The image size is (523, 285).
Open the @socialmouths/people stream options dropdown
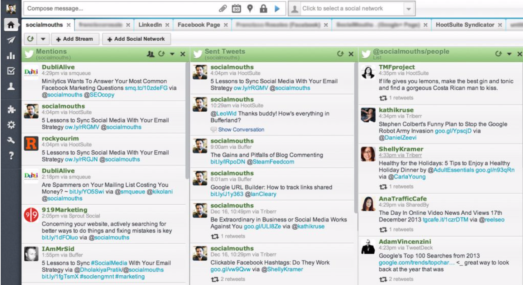(509, 54)
